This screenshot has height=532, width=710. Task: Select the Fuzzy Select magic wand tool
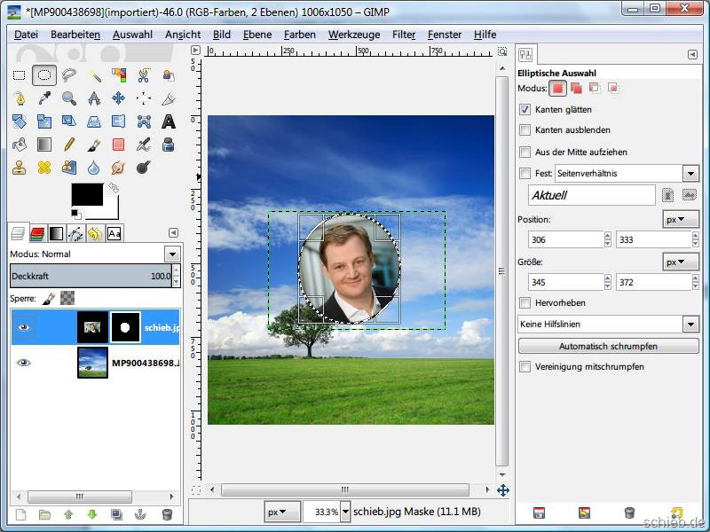tap(93, 75)
